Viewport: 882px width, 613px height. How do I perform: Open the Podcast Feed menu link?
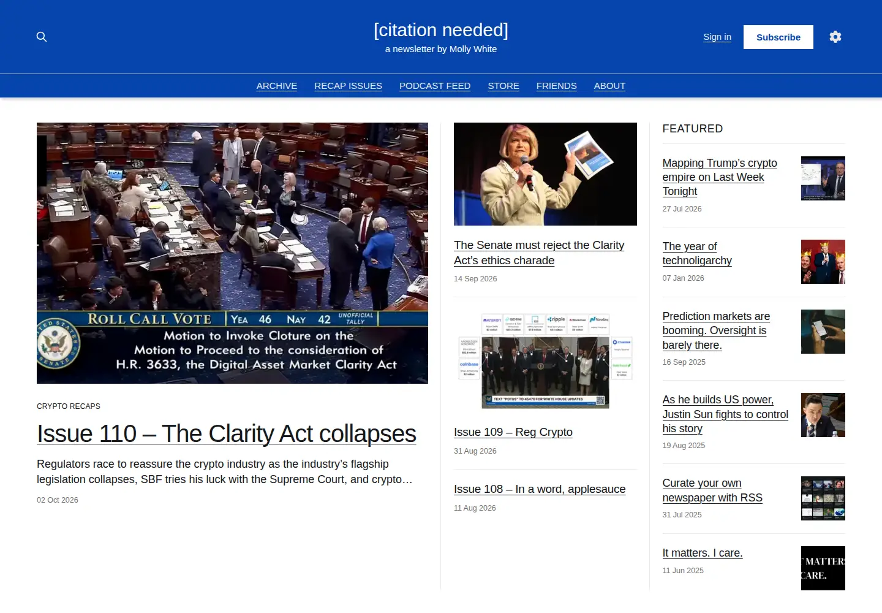(435, 86)
